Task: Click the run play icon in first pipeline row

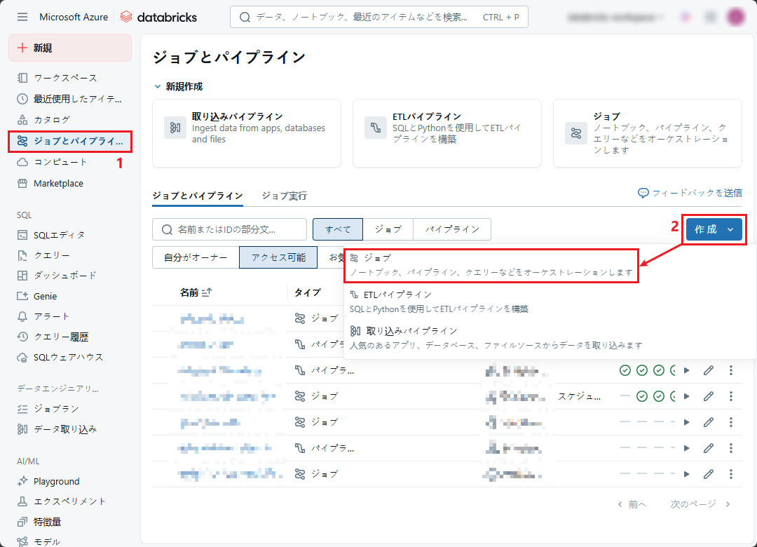Action: pyautogui.click(x=687, y=370)
